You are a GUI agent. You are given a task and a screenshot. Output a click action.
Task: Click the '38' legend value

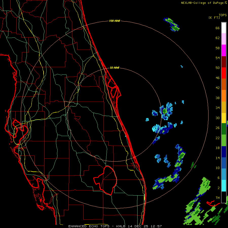pos(218,98)
